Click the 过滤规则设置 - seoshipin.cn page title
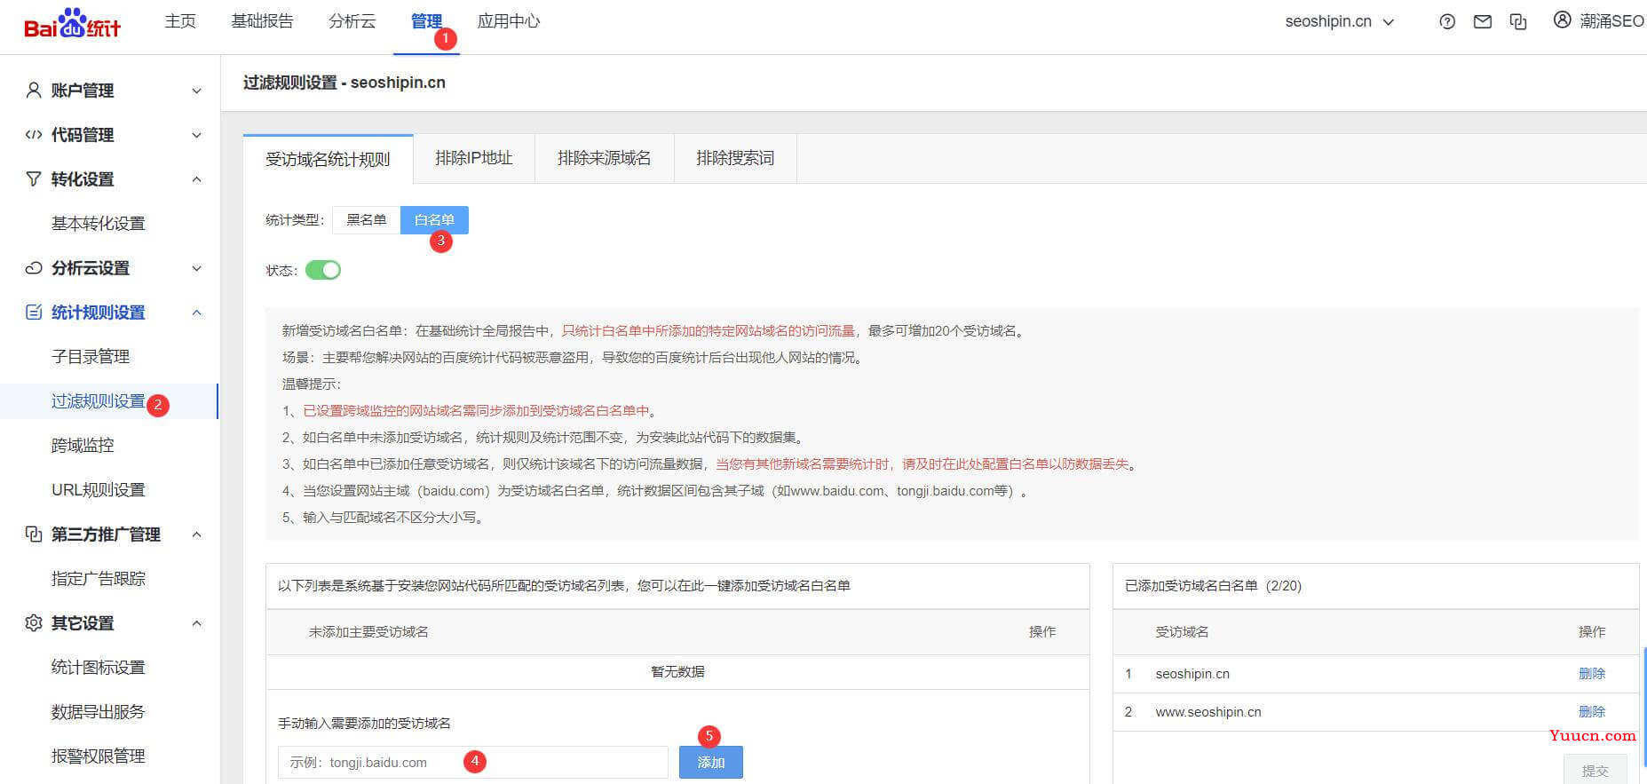Image resolution: width=1647 pixels, height=784 pixels. [344, 83]
